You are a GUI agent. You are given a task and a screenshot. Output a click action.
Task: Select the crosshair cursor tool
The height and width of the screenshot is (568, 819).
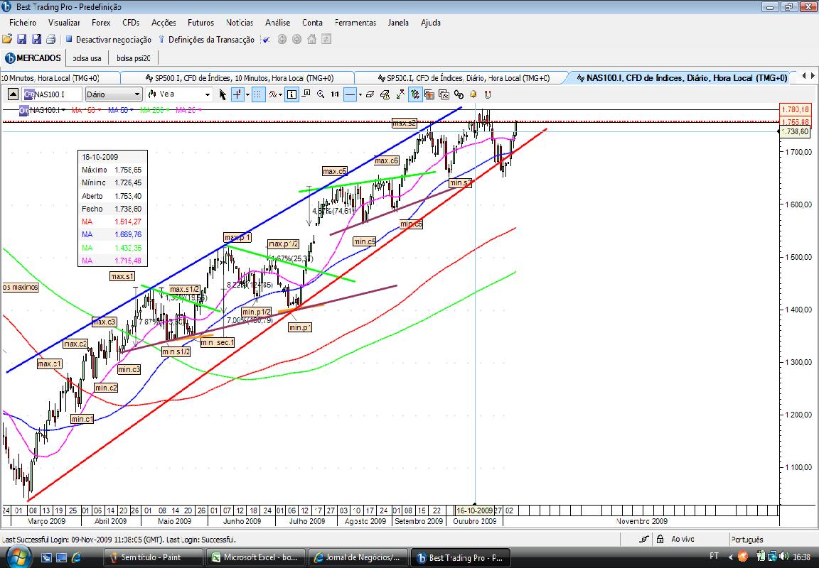click(x=237, y=94)
